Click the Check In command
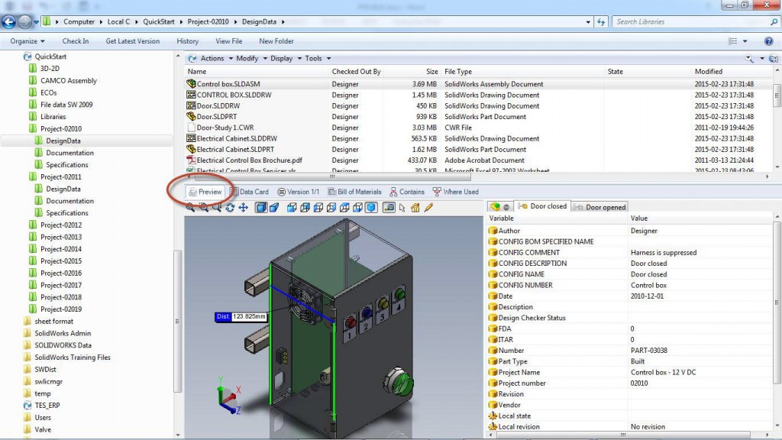This screenshot has height=440, width=782. (x=76, y=40)
